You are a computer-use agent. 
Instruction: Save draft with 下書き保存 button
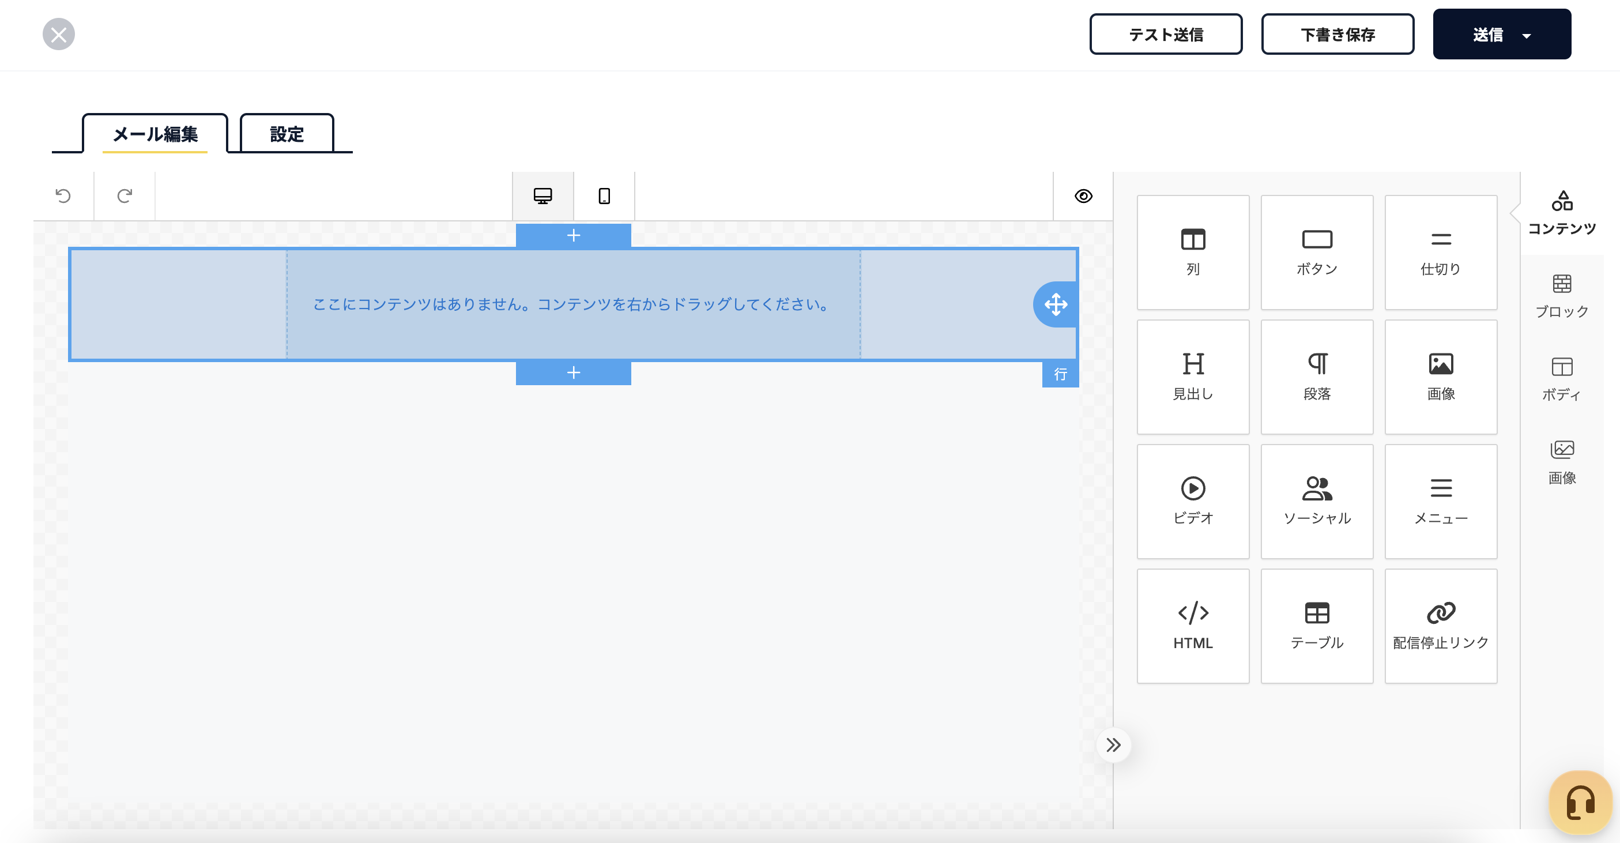(x=1338, y=35)
